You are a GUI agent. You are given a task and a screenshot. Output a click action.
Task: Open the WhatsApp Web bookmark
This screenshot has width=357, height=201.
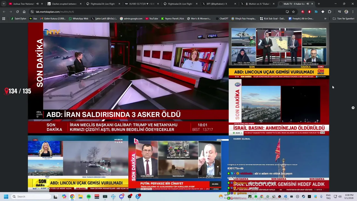(x=78, y=19)
